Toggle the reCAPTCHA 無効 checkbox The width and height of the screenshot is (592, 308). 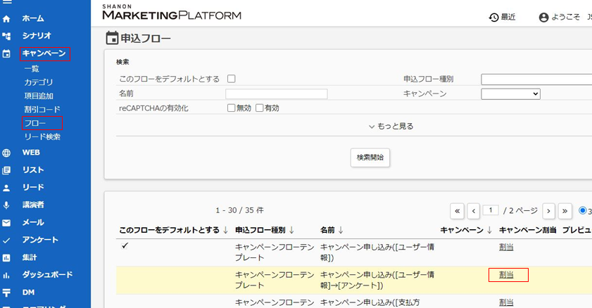(x=232, y=108)
